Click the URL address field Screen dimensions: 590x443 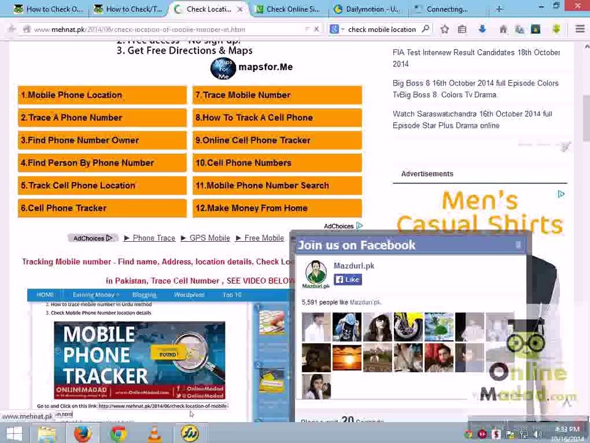[x=165, y=29]
